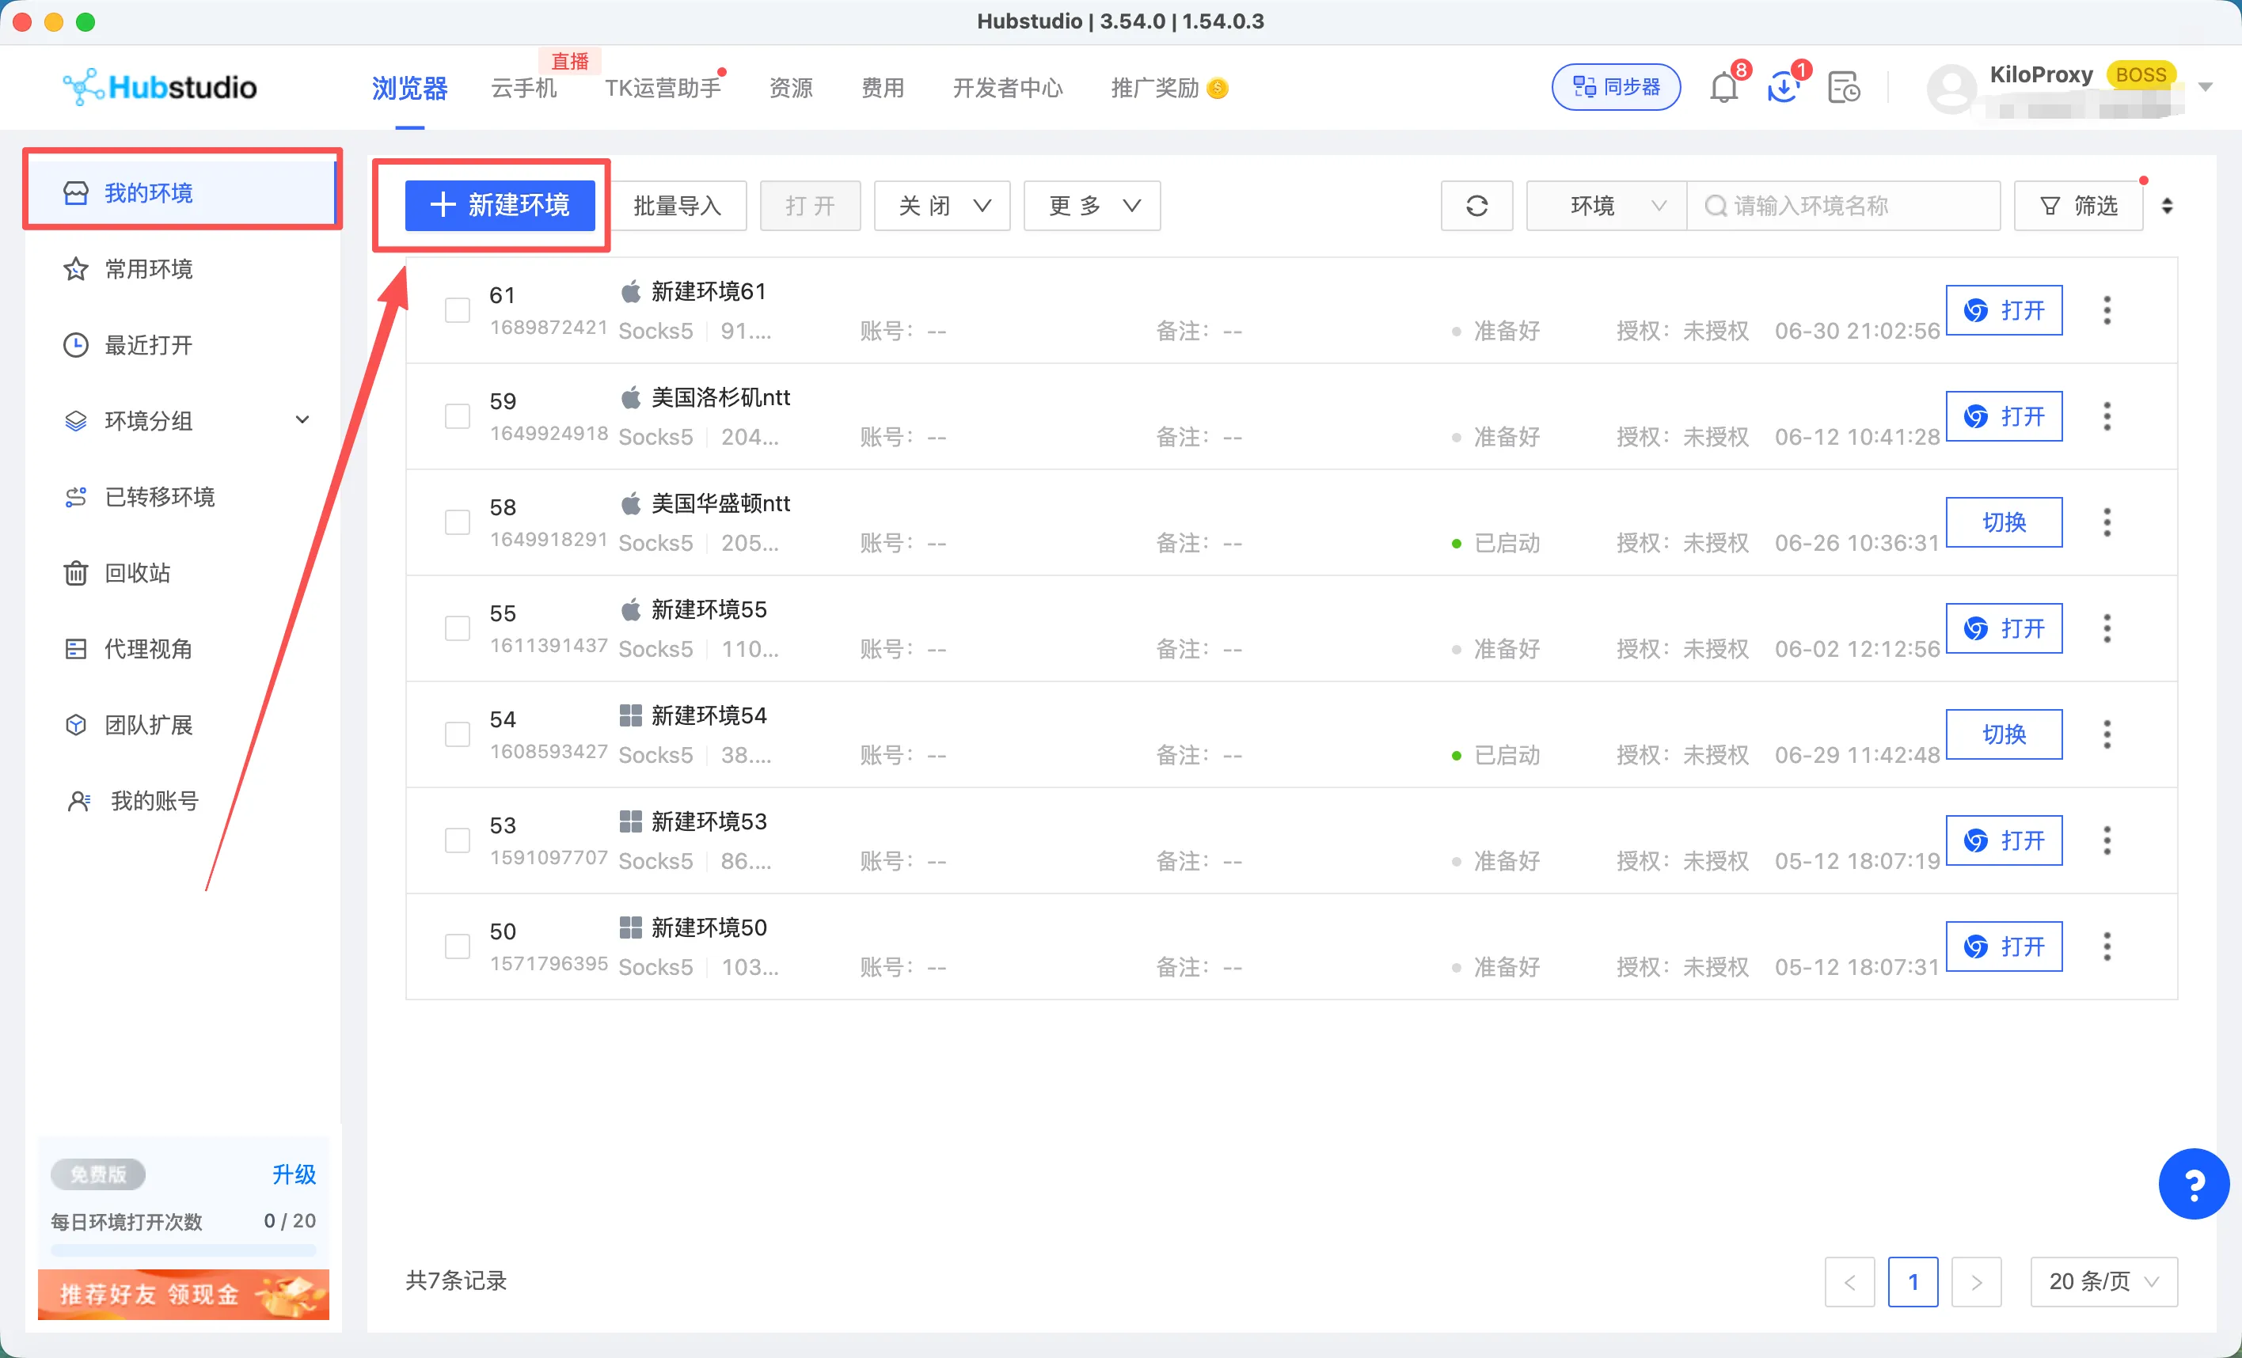This screenshot has height=1358, width=2242.
Task: Open the 20 条/页 page size dropdown
Action: pos(2103,1281)
